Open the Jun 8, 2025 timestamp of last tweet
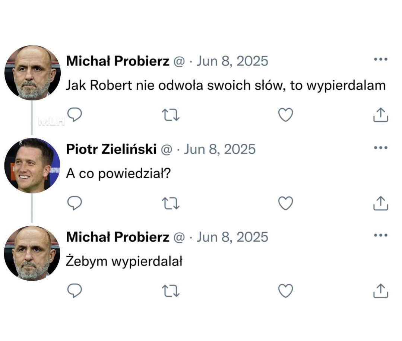Viewport: 402px width, 341px height. pos(232,237)
